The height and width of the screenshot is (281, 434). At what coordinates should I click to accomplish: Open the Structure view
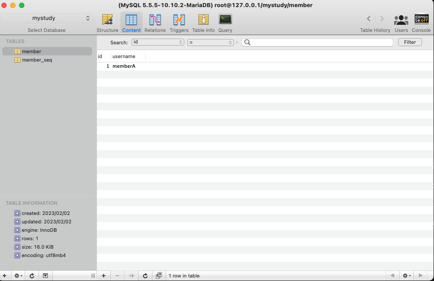pos(107,23)
